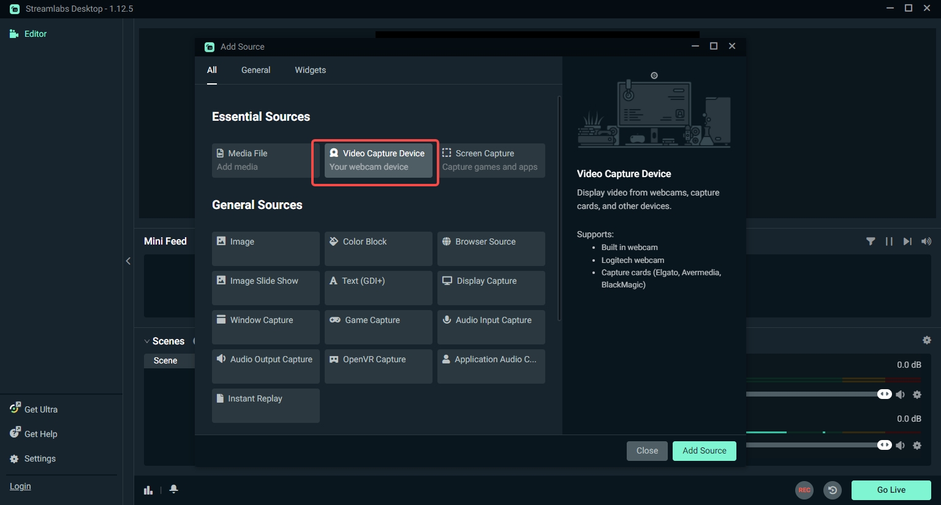Switch to the Widgets tab
941x505 pixels.
click(310, 70)
